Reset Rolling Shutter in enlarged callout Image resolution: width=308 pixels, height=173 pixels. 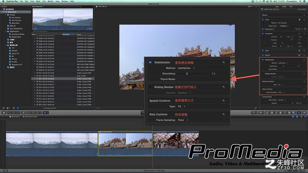tap(224, 87)
